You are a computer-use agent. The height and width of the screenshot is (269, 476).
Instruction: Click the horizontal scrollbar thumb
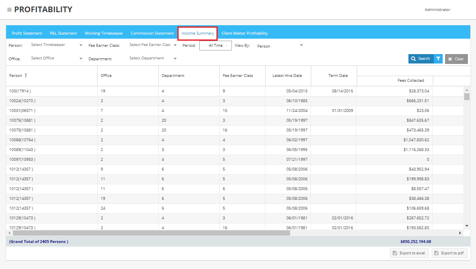(x=151, y=233)
